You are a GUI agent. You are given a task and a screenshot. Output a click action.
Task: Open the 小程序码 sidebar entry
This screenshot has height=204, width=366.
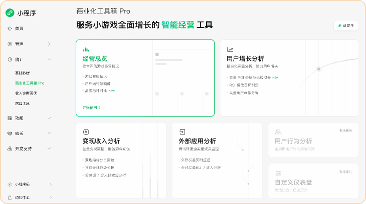22,184
